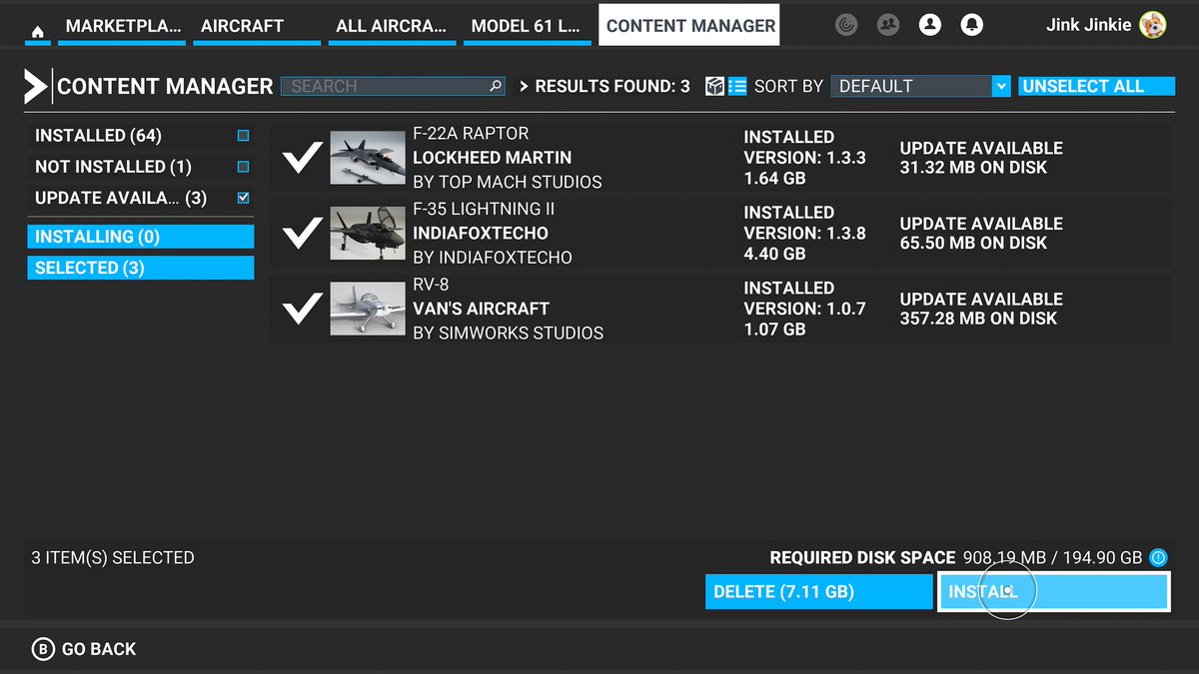The image size is (1199, 674).
Task: Click '65.50 MB on disk' update text
Action: point(973,243)
